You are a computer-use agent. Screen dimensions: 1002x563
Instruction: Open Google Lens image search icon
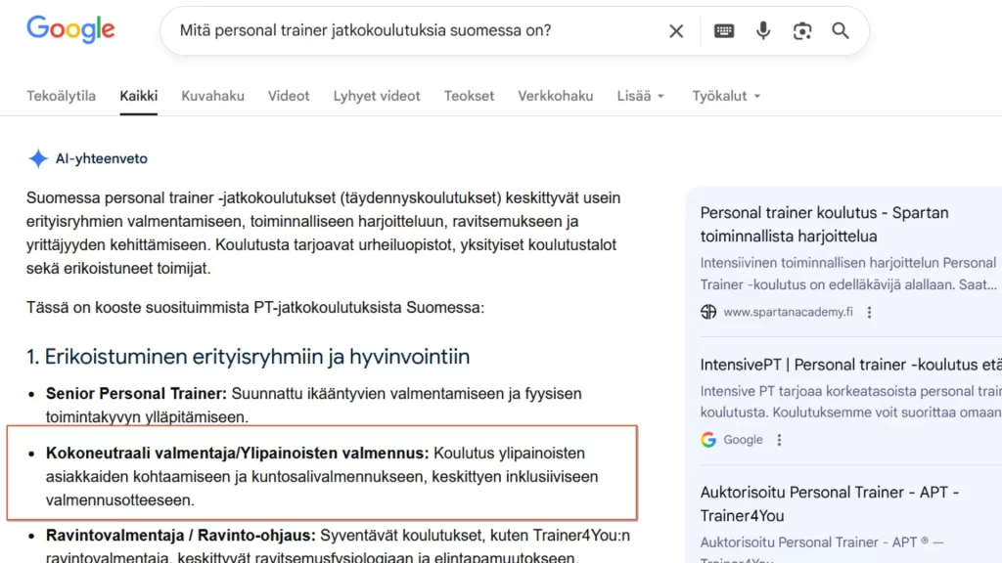click(x=802, y=31)
